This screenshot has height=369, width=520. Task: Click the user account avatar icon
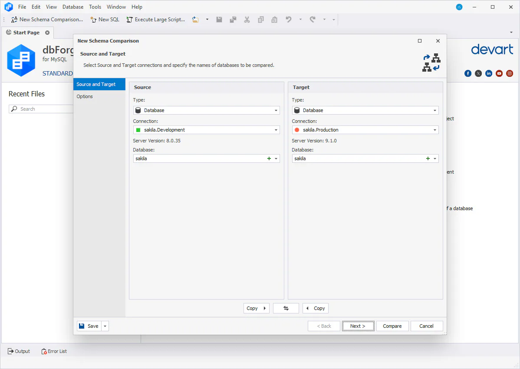[459, 7]
